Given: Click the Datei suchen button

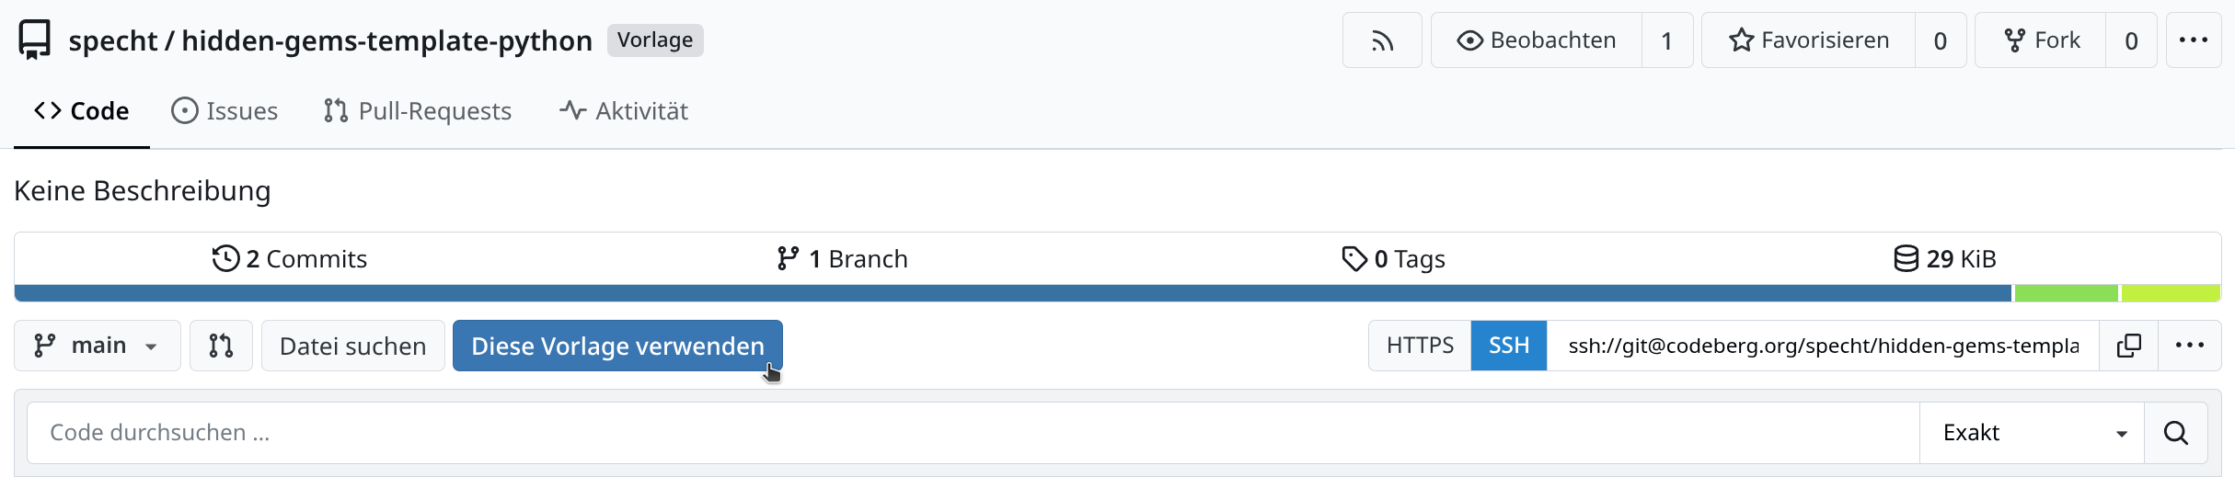Looking at the screenshot, I should click(x=352, y=346).
